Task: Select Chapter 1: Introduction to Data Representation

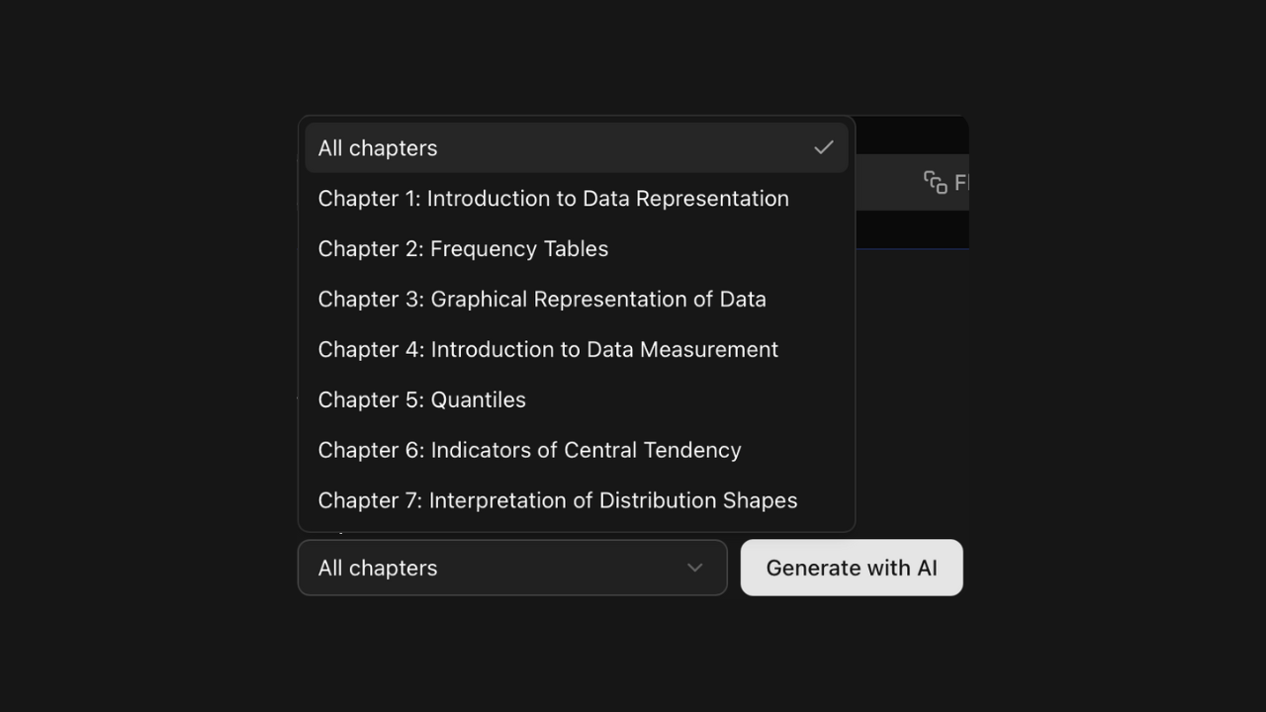Action: coord(553,198)
